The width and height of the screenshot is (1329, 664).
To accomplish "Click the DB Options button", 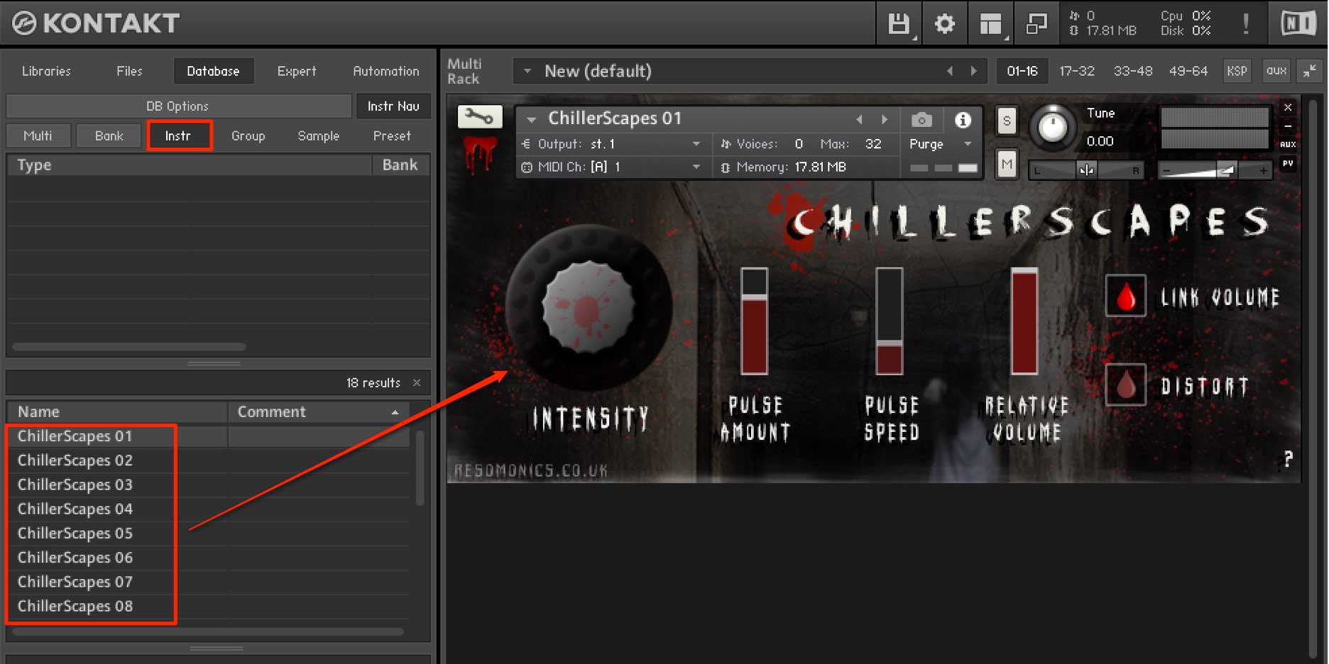I will pos(178,106).
